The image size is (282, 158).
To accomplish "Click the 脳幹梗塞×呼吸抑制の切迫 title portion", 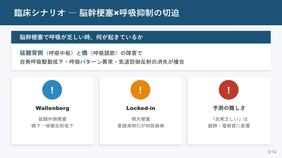I will pos(129,13).
